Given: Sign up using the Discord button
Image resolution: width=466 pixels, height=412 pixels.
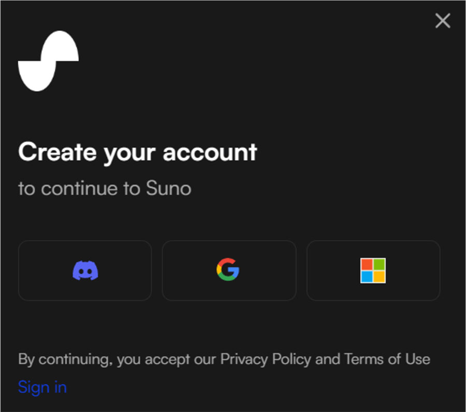Looking at the screenshot, I should [85, 271].
